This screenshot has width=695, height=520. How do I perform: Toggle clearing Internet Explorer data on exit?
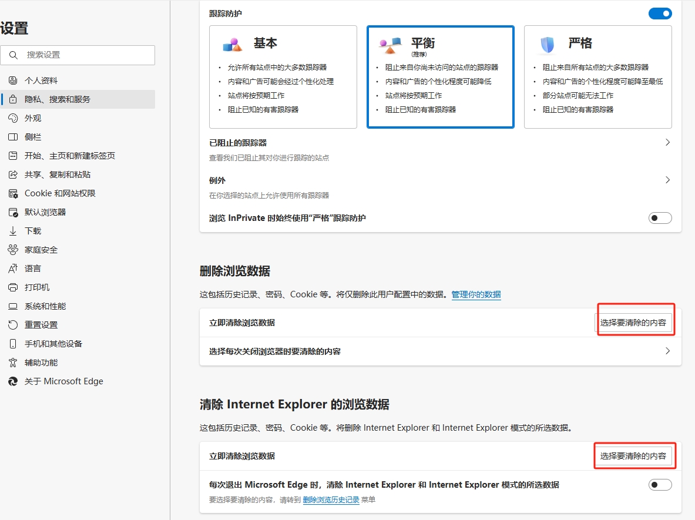click(x=660, y=485)
